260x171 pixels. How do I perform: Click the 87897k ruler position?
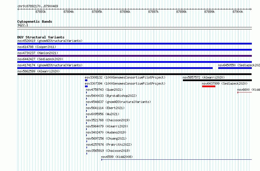[x=153, y=12]
